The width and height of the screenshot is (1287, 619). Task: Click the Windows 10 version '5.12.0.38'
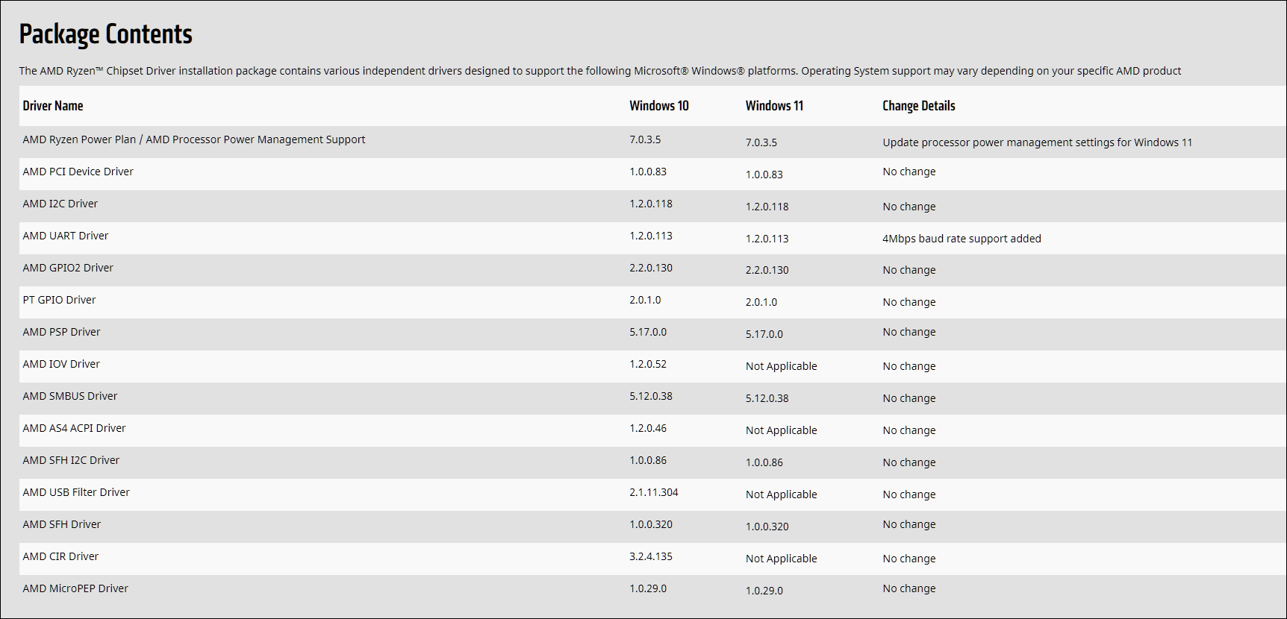point(651,396)
